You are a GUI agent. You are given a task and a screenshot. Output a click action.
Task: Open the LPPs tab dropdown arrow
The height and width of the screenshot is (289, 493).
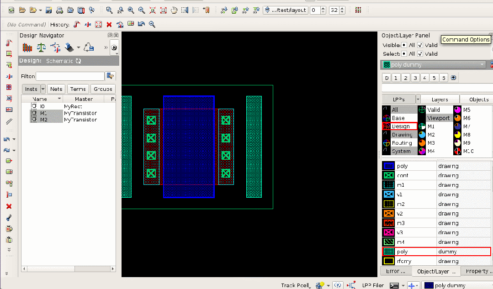pyautogui.click(x=418, y=99)
